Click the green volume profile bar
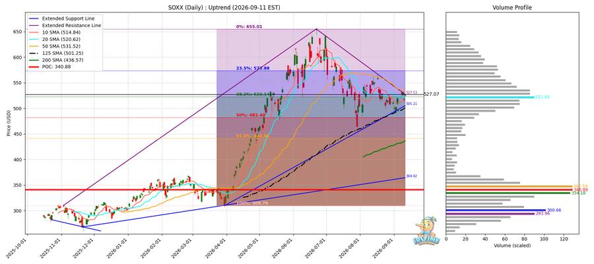 pyautogui.click(x=508, y=193)
